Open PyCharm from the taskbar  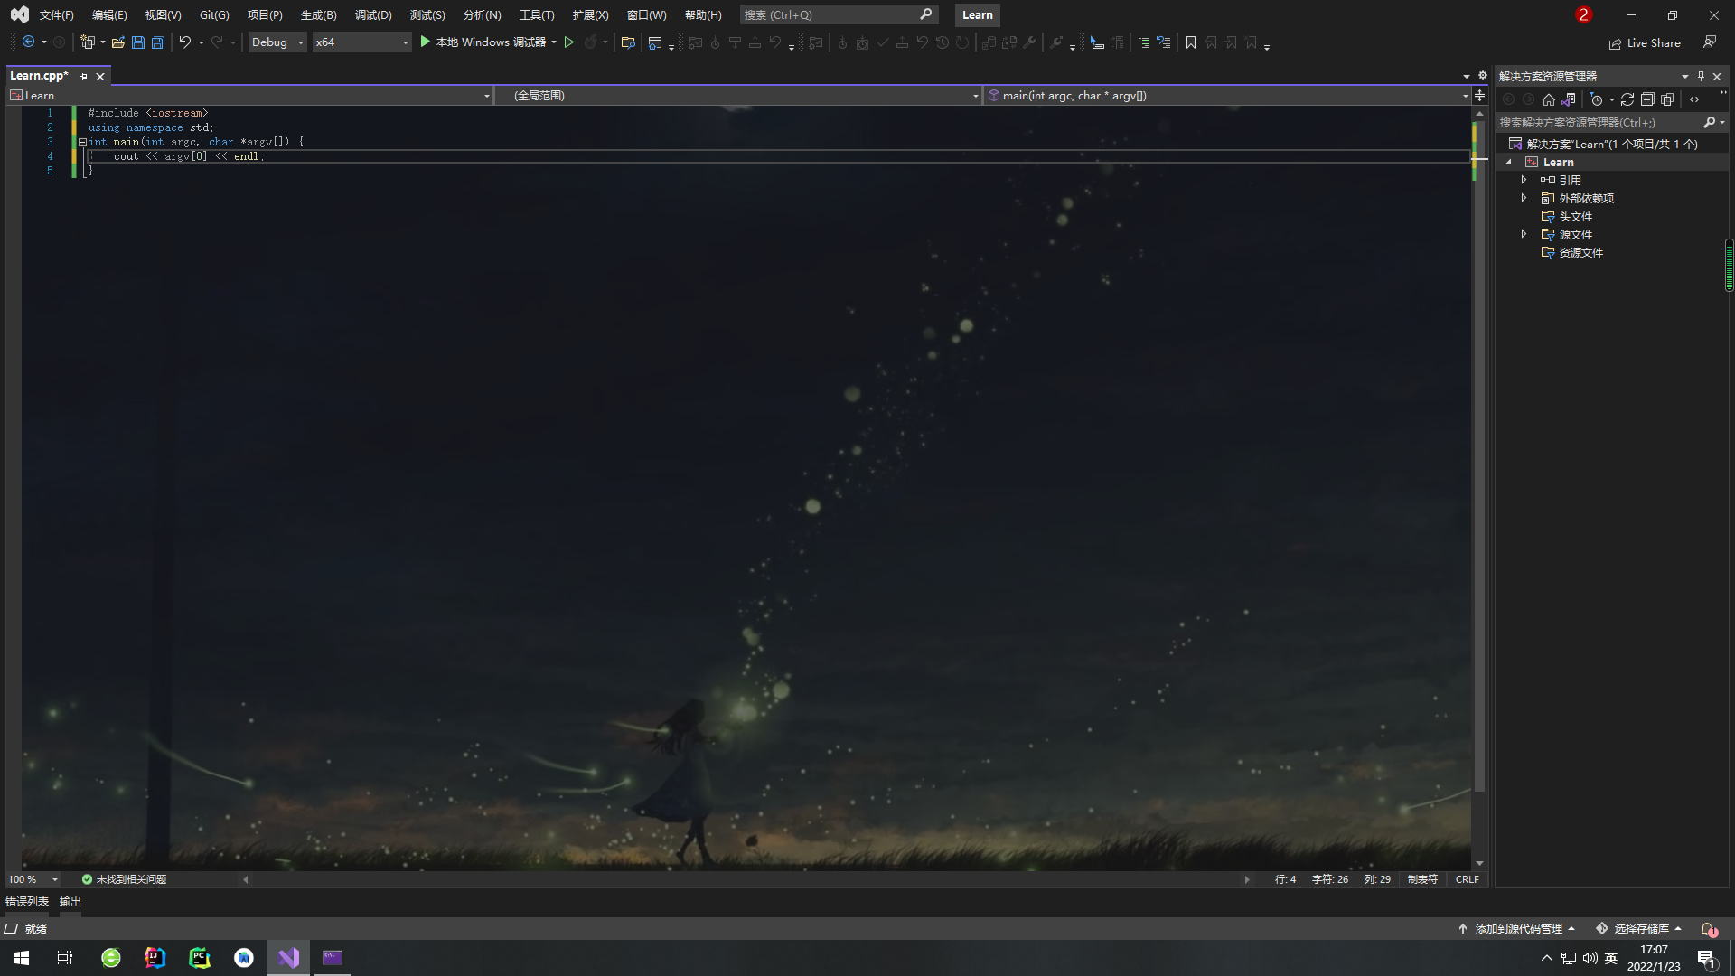(199, 958)
